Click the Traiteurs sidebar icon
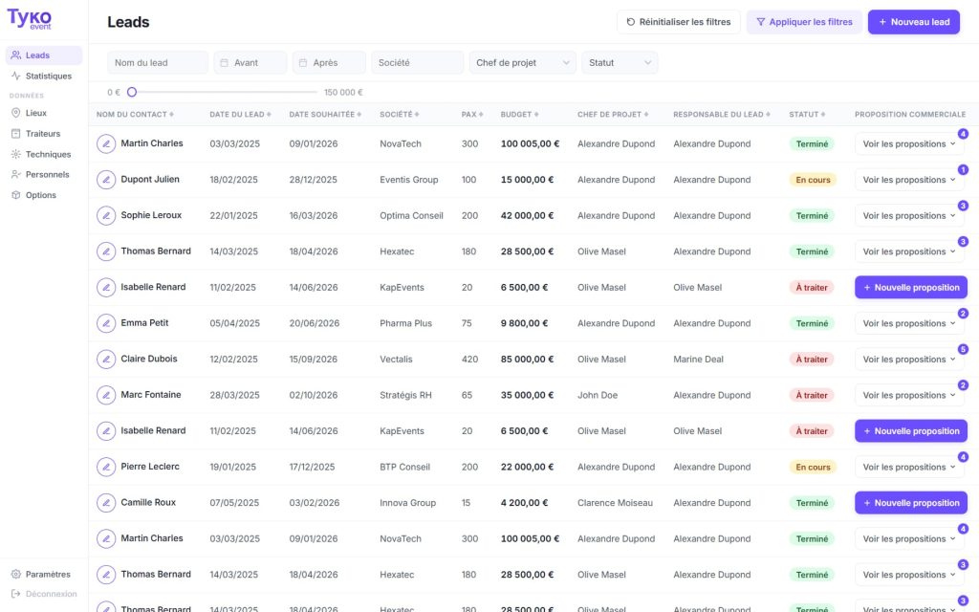 15,134
